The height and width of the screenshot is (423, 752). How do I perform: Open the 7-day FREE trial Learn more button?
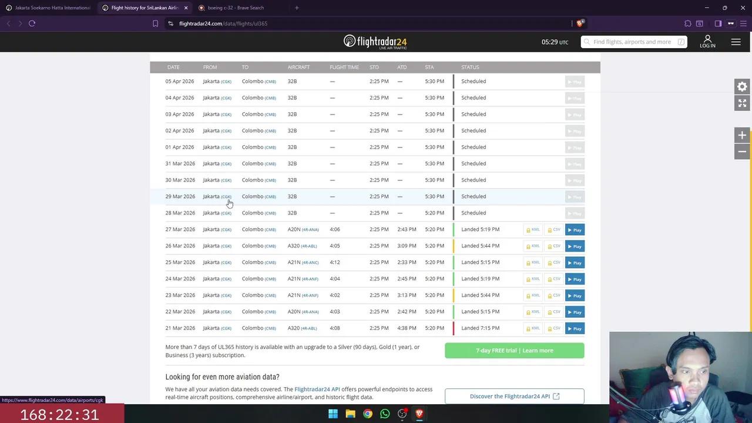515,351
